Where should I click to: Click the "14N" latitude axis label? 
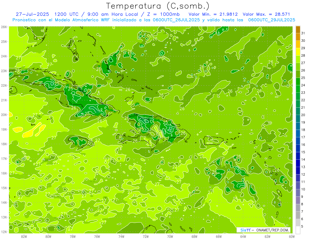(x=4, y=202)
